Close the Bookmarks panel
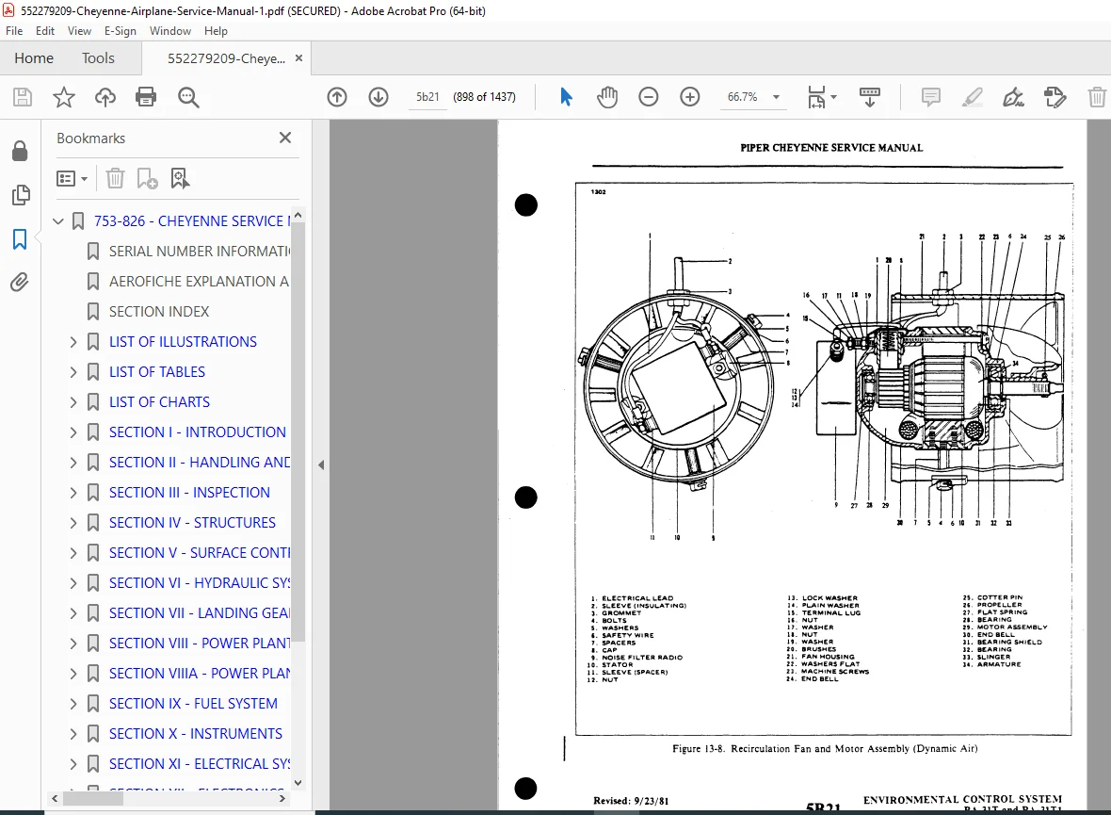The height and width of the screenshot is (815, 1111). pyautogui.click(x=285, y=138)
